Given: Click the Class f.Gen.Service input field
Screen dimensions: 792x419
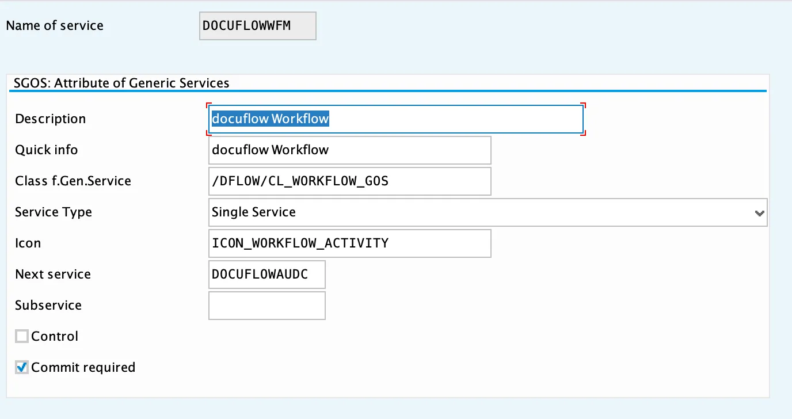Looking at the screenshot, I should tap(350, 181).
